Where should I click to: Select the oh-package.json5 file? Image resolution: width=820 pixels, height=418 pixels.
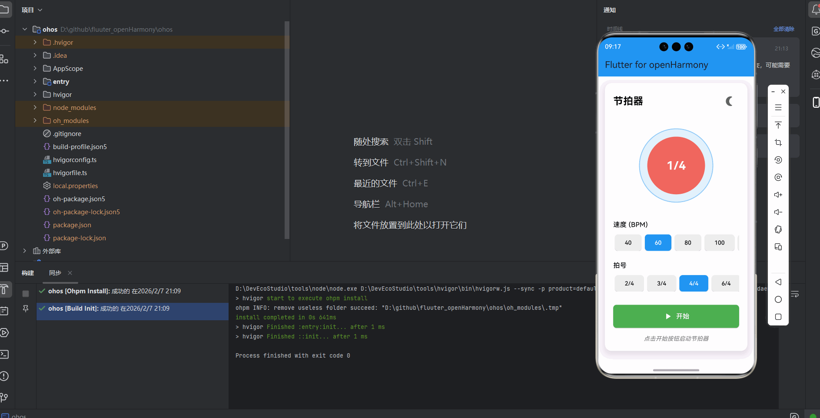pyautogui.click(x=79, y=199)
